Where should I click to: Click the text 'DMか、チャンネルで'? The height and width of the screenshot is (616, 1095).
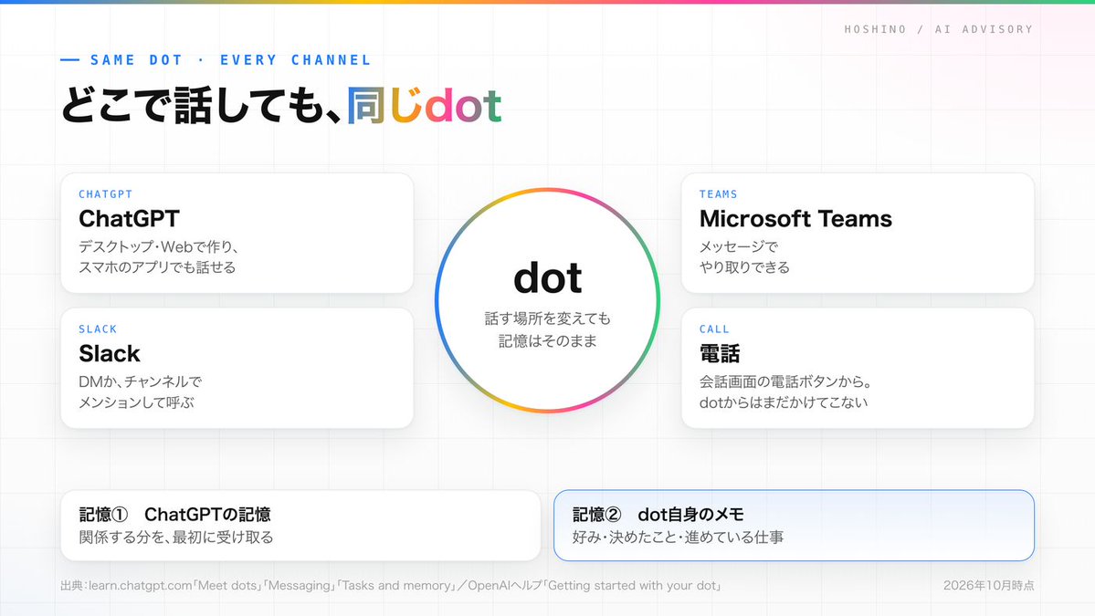click(x=140, y=381)
